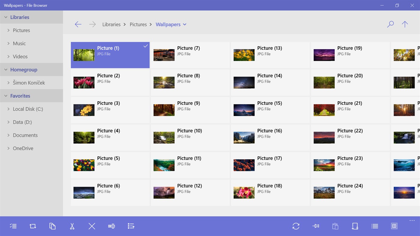Switch to list view layout
420x236 pixels.
click(x=374, y=226)
